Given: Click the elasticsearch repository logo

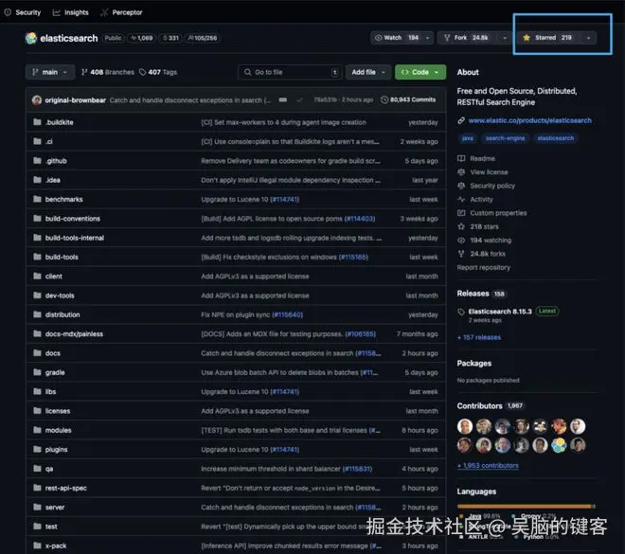Looking at the screenshot, I should (30, 38).
